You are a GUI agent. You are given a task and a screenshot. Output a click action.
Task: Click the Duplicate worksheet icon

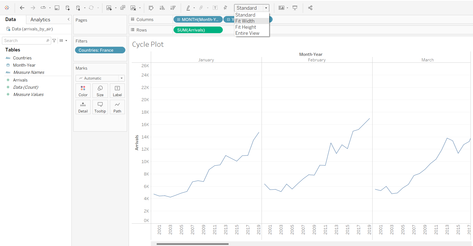pos(123,8)
